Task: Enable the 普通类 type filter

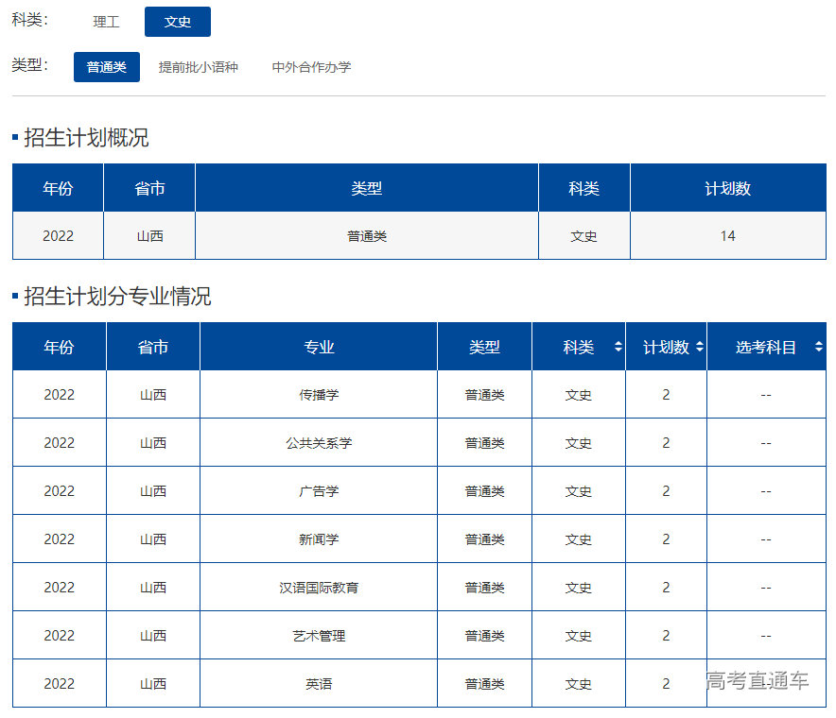Action: (106, 67)
